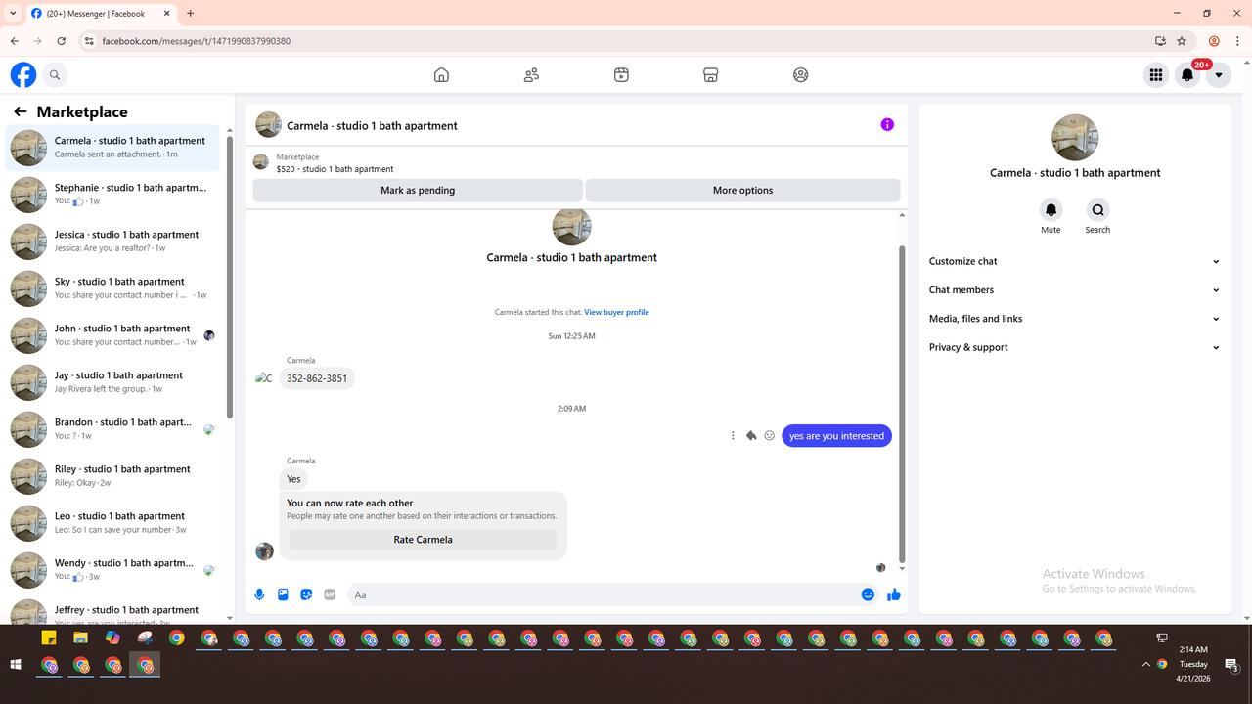Open a new Chrome tab

click(x=190, y=14)
